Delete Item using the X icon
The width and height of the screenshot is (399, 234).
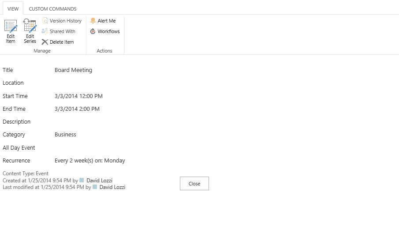point(45,42)
